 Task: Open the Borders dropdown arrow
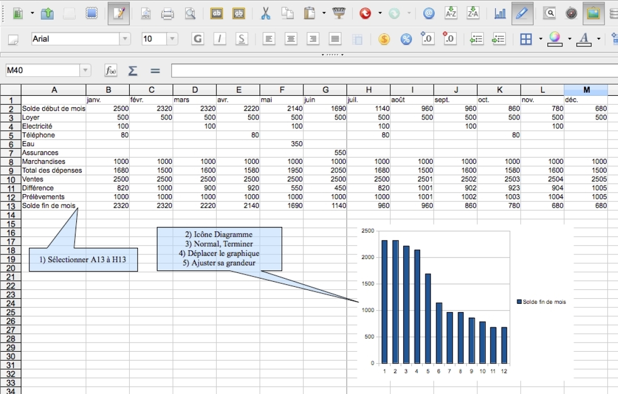(x=540, y=39)
